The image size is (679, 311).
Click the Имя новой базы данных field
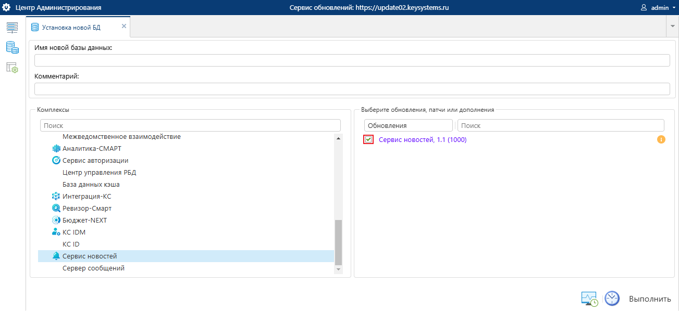[352, 60]
